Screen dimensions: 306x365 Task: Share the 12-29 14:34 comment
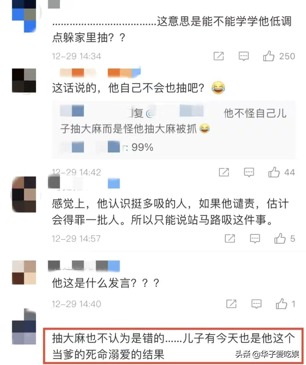pyautogui.click(x=218, y=56)
